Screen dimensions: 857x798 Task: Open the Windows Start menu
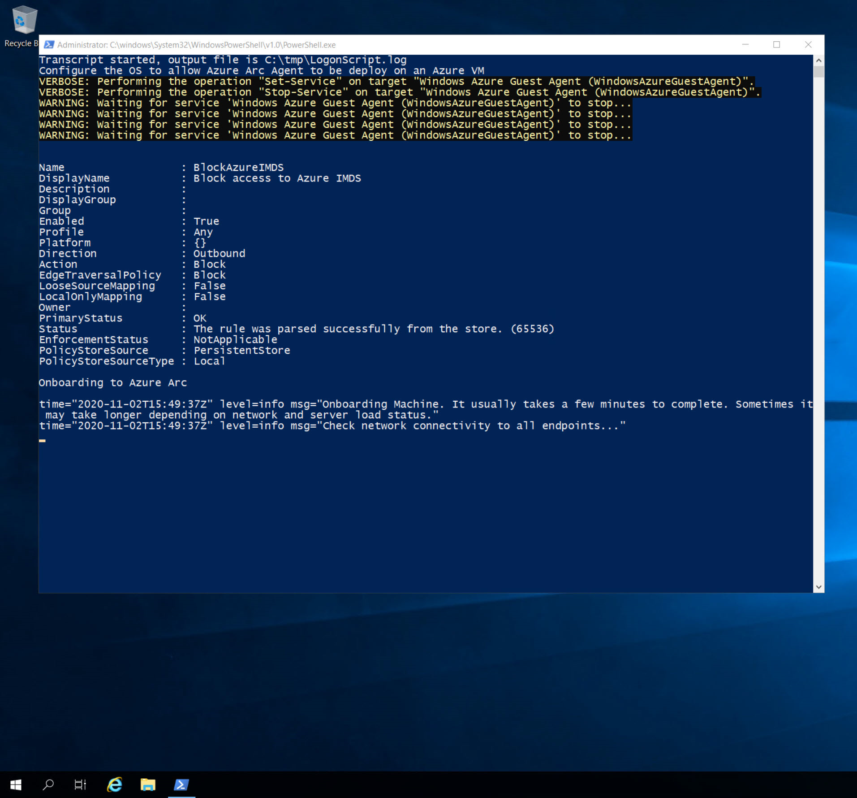tap(16, 785)
